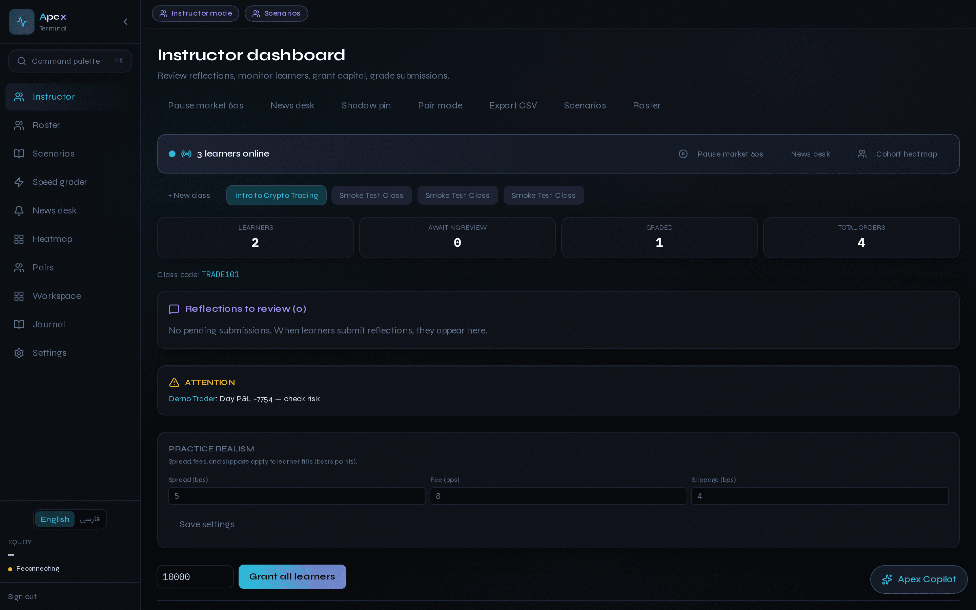The image size is (976, 610).
Task: Click the Heatmap grid icon
Action: [19, 239]
